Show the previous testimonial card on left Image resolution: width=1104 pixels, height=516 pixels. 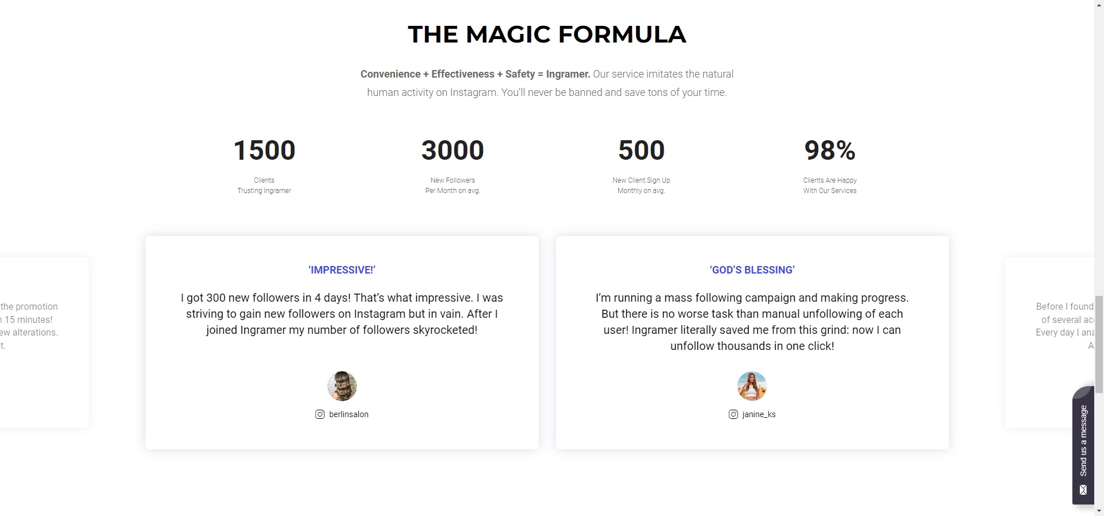[x=44, y=342]
